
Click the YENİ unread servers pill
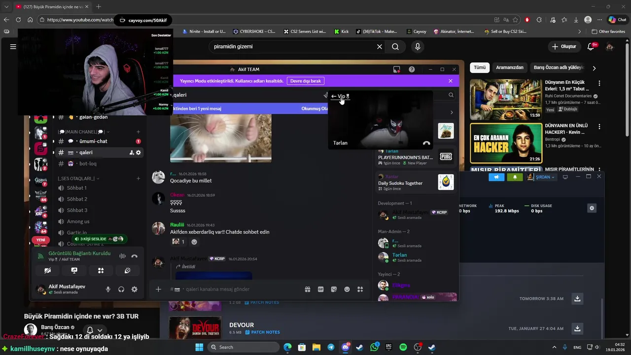coord(40,240)
